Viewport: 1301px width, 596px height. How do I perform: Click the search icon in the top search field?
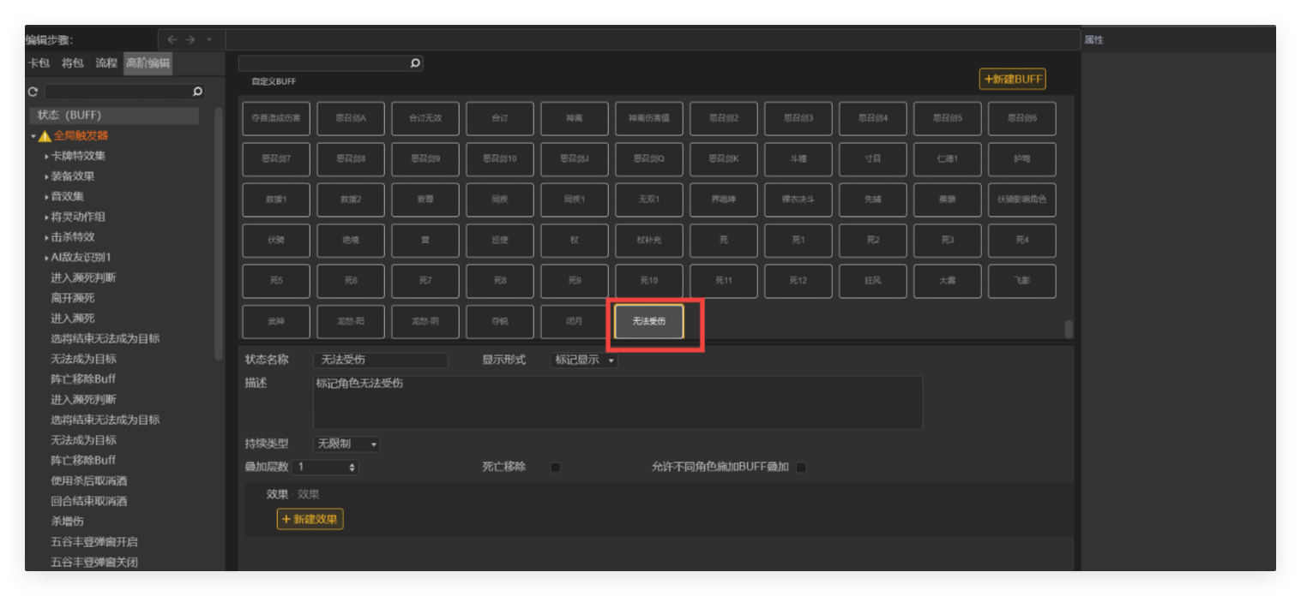pyautogui.click(x=413, y=63)
